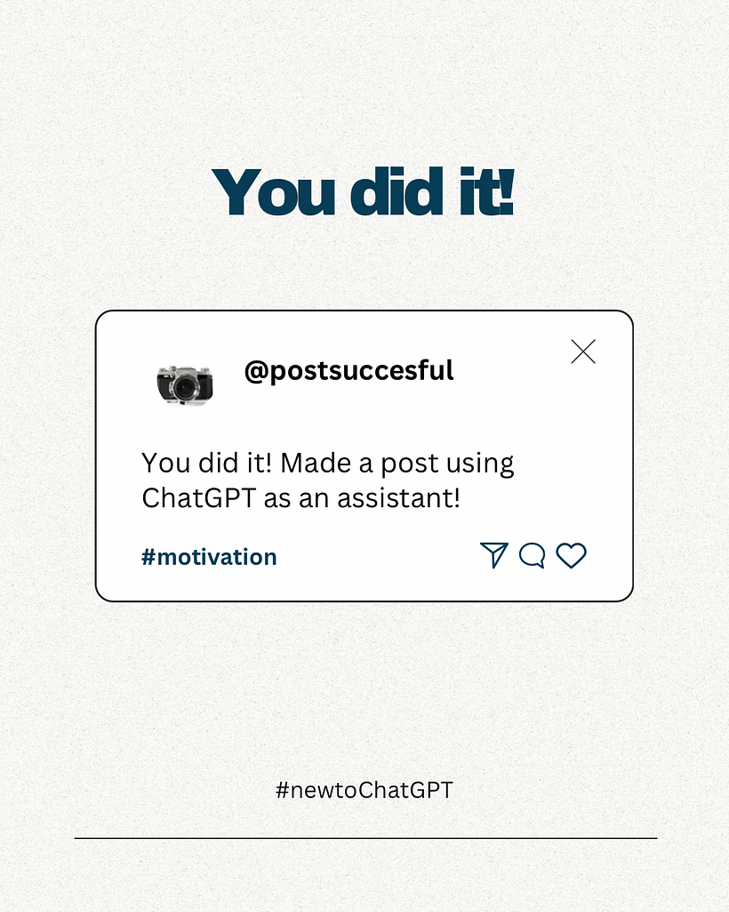Like the post with the heart icon

[571, 555]
